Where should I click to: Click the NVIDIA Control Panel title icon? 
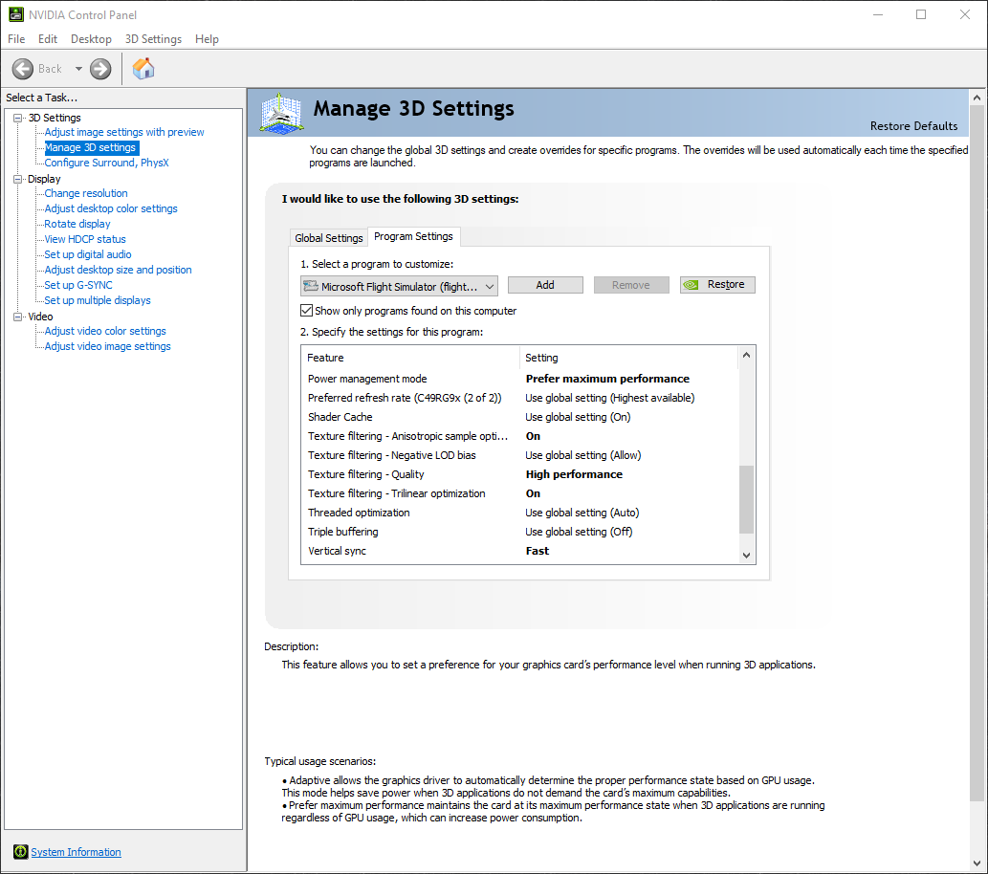[x=16, y=14]
